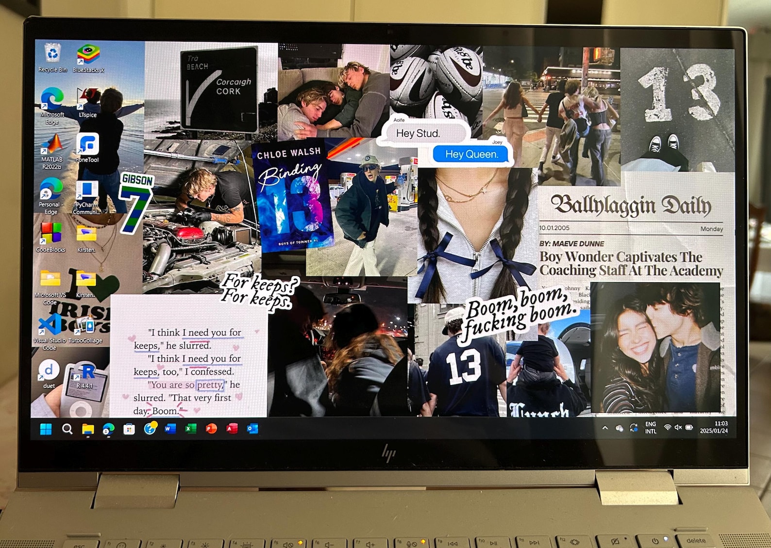Open the Recycle Bin desktop icon
Image resolution: width=771 pixels, height=548 pixels.
click(x=52, y=58)
